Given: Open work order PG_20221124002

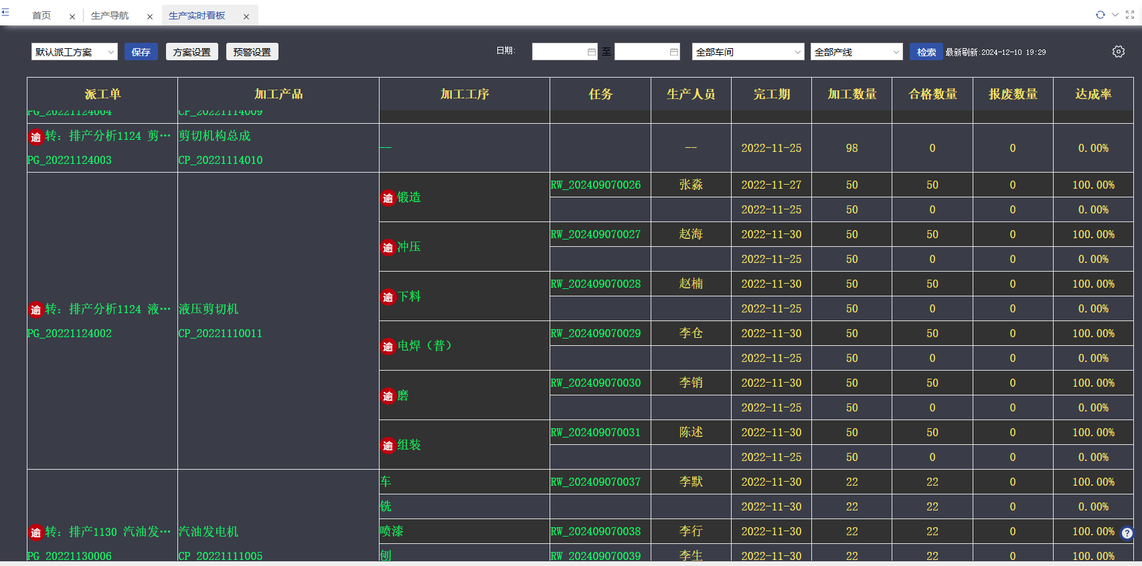Looking at the screenshot, I should click(x=70, y=333).
